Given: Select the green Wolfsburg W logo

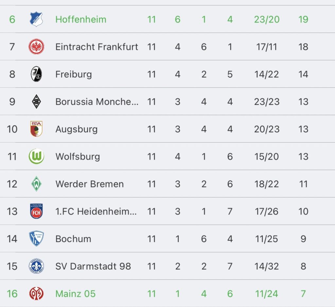Looking at the screenshot, I should coord(36,156).
